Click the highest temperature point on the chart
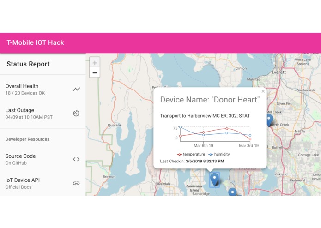 point(227,129)
